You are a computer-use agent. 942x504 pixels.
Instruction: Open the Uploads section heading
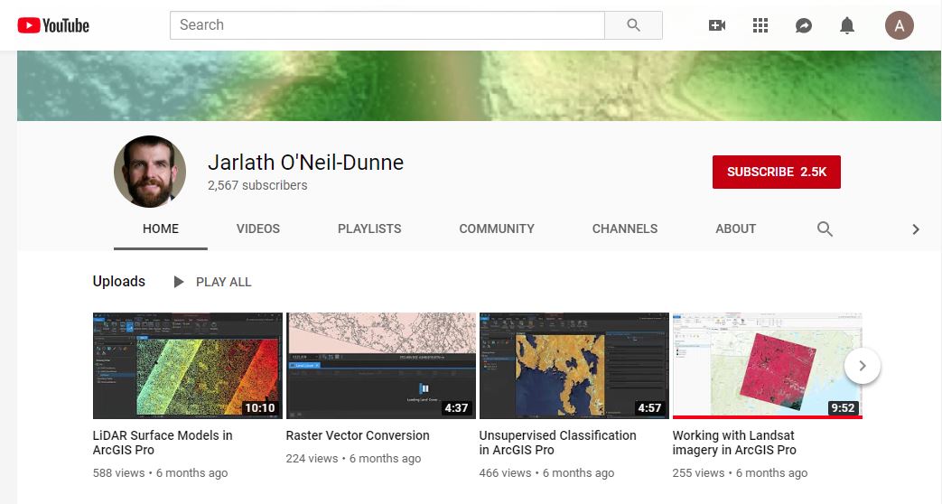(x=119, y=281)
